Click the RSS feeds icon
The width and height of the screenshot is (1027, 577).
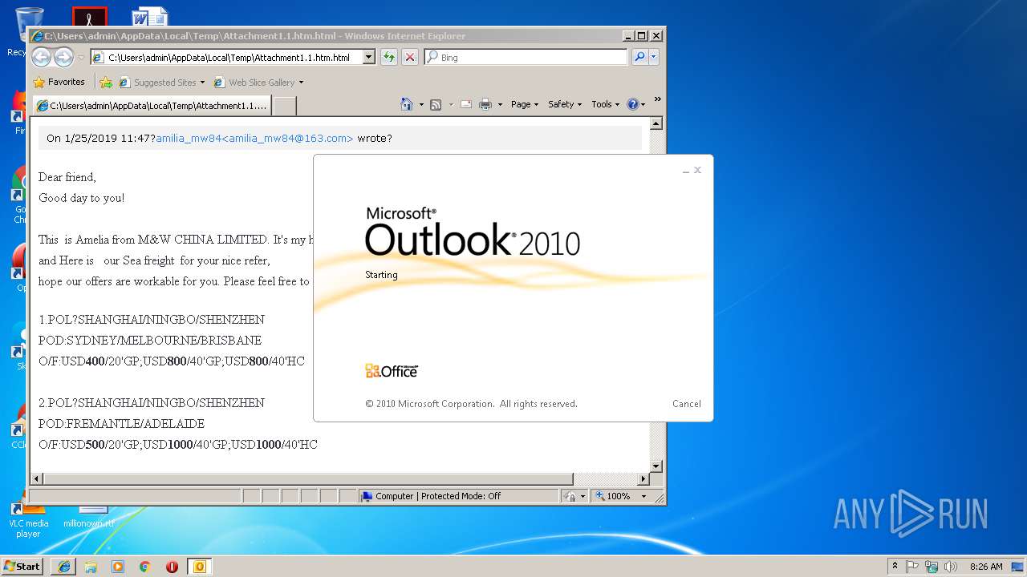(436, 104)
